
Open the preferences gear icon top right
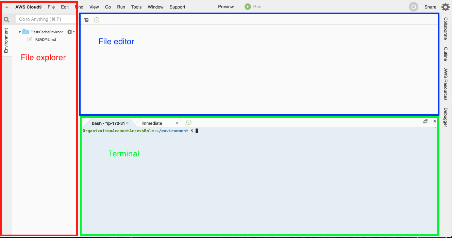click(x=445, y=7)
